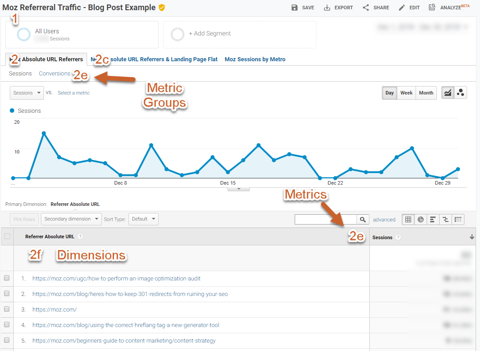Click the table search input field
The width and height of the screenshot is (480, 351).
(325, 219)
